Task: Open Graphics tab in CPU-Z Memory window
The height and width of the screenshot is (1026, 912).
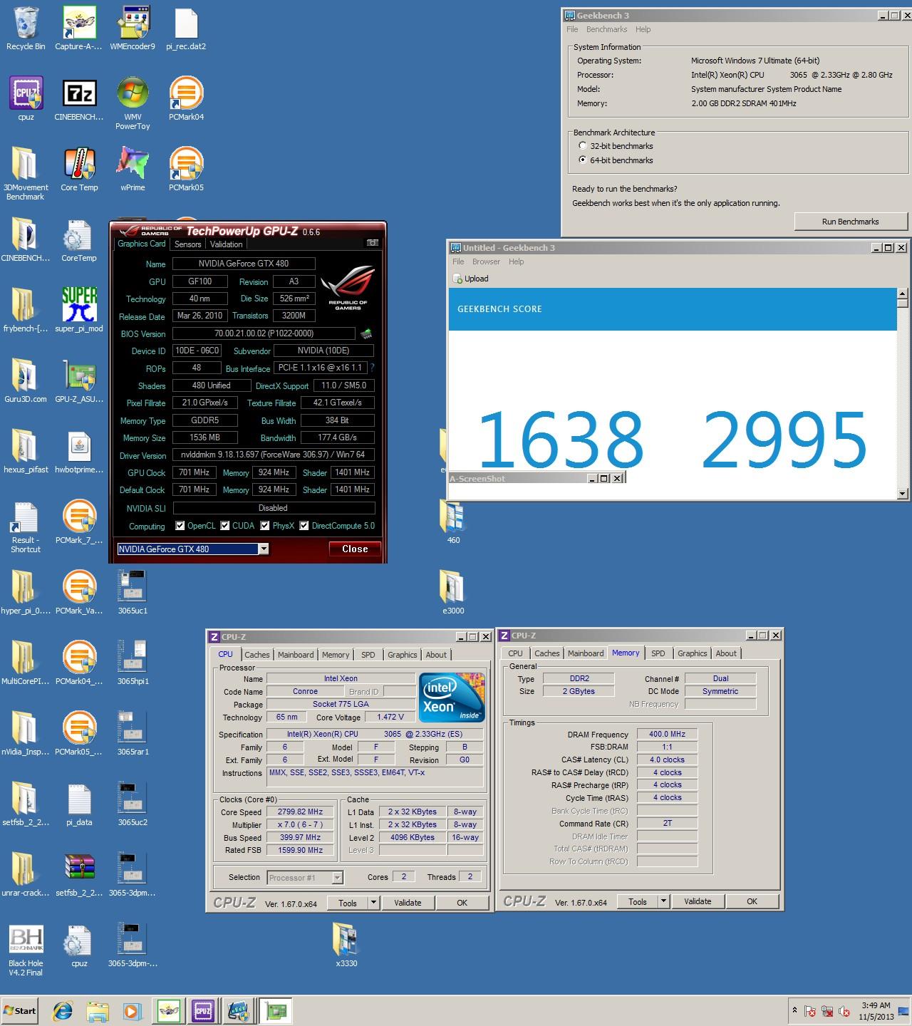Action: click(x=693, y=653)
